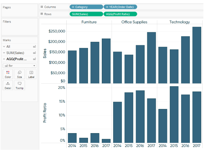207x152 pixels.
Task: Select Furniture 2017 sales bar
Action: 106,61
